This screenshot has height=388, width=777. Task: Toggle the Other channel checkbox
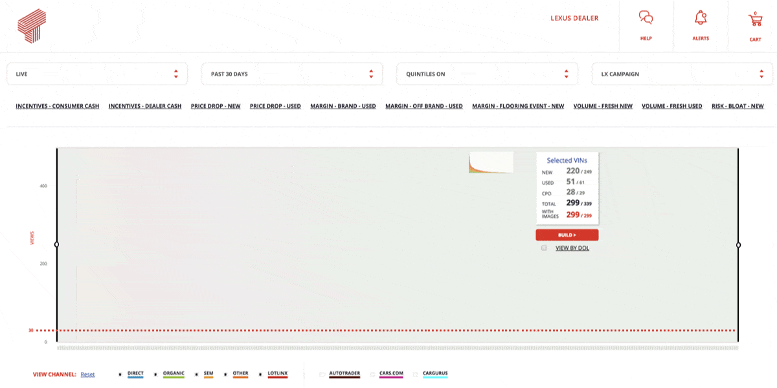tap(225, 374)
